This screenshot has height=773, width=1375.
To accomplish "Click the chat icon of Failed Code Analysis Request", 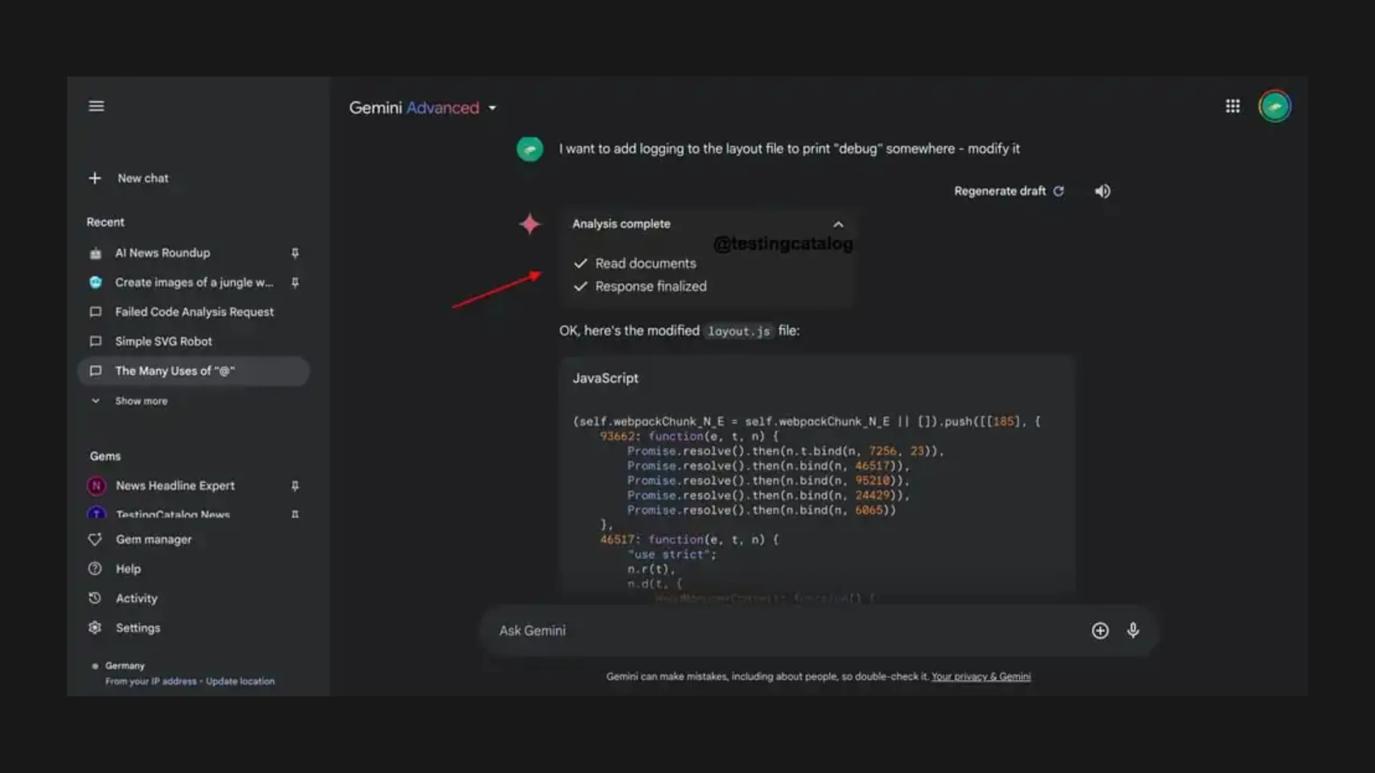I will 96,312.
